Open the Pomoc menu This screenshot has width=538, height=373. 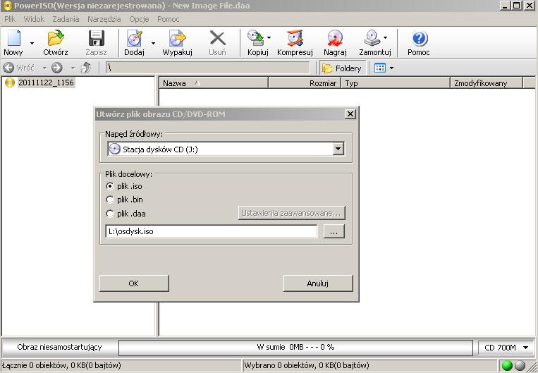[168, 19]
